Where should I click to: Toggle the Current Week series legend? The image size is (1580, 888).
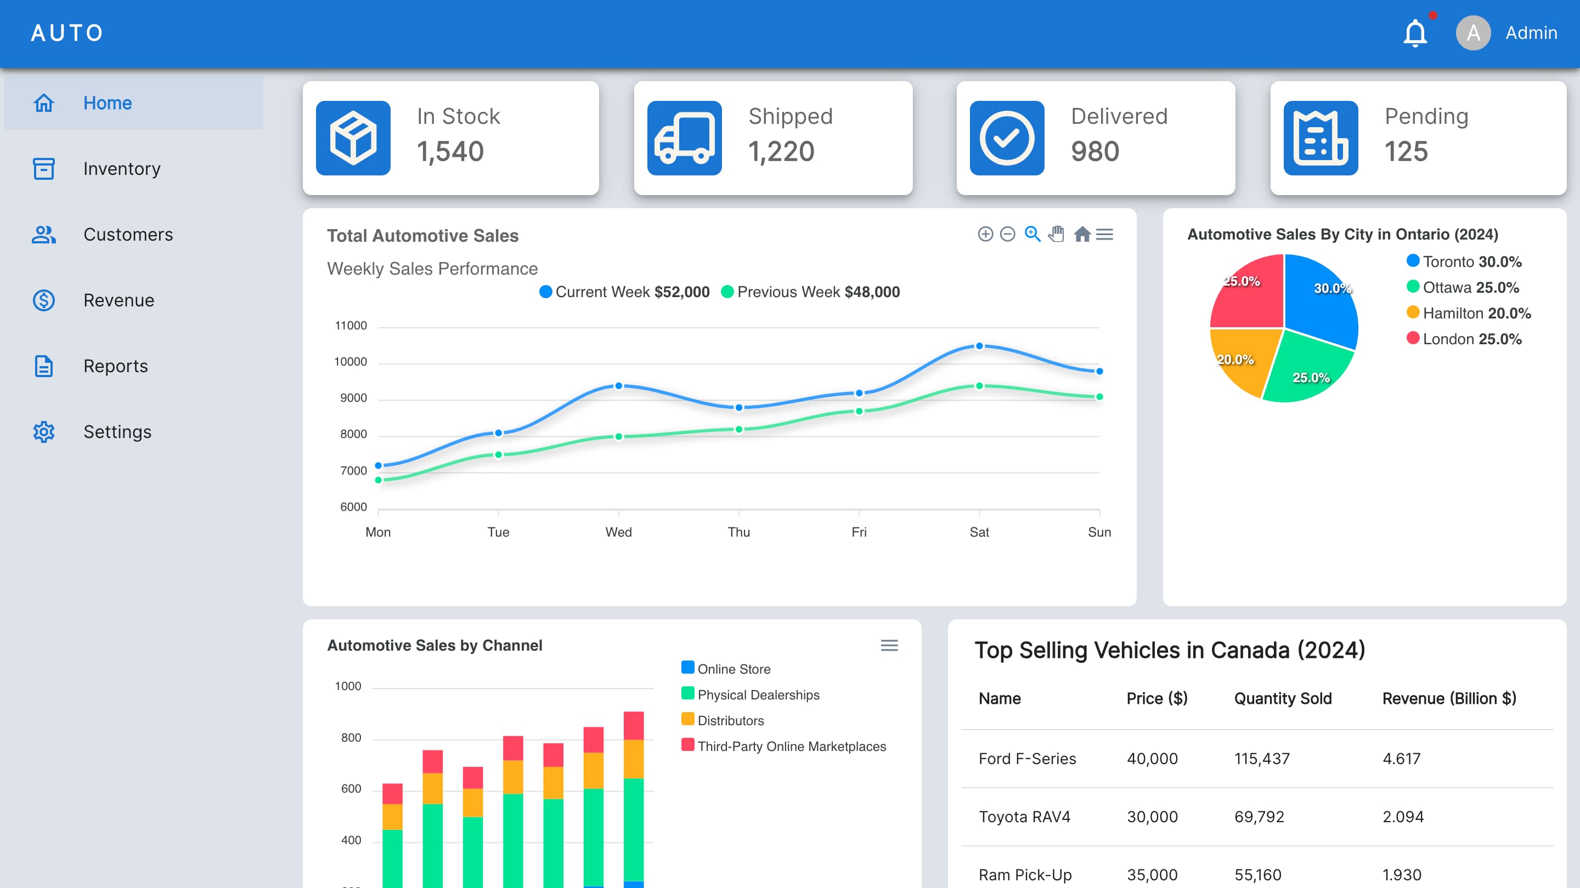[624, 292]
